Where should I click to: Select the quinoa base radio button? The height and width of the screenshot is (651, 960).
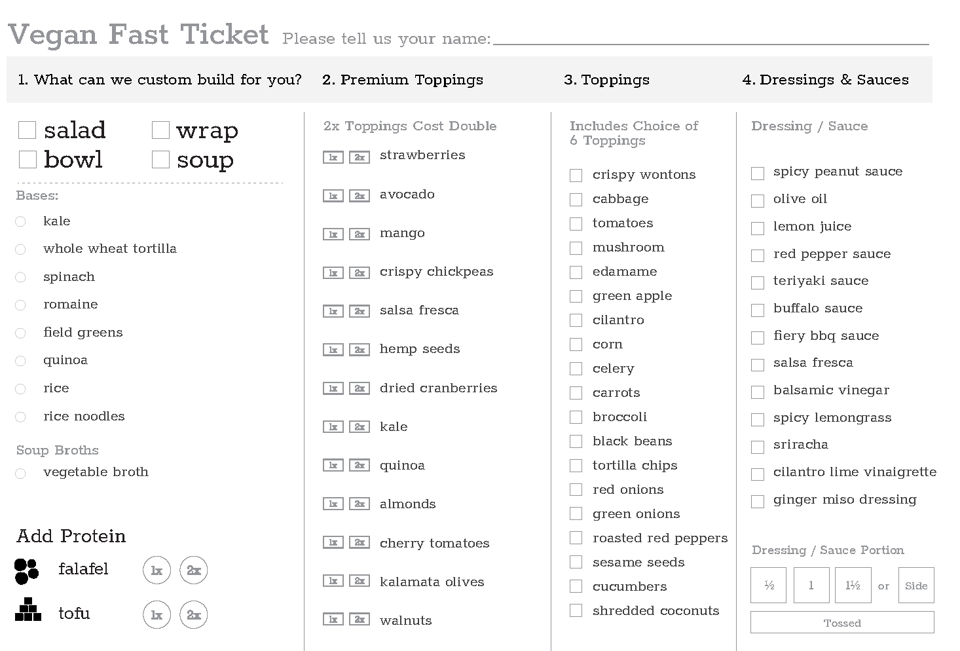point(20,361)
